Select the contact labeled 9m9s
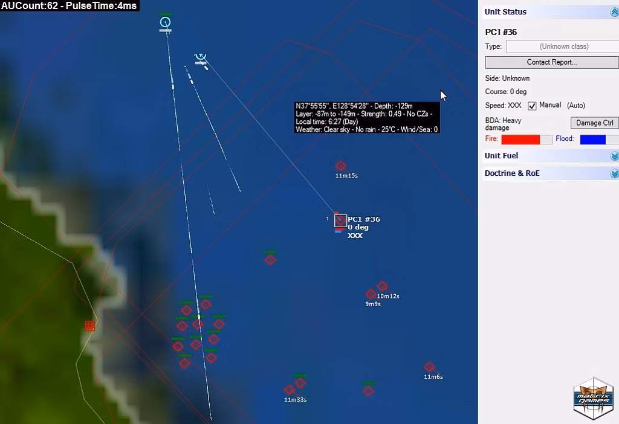Screen dimensions: 619x424 coord(371,294)
